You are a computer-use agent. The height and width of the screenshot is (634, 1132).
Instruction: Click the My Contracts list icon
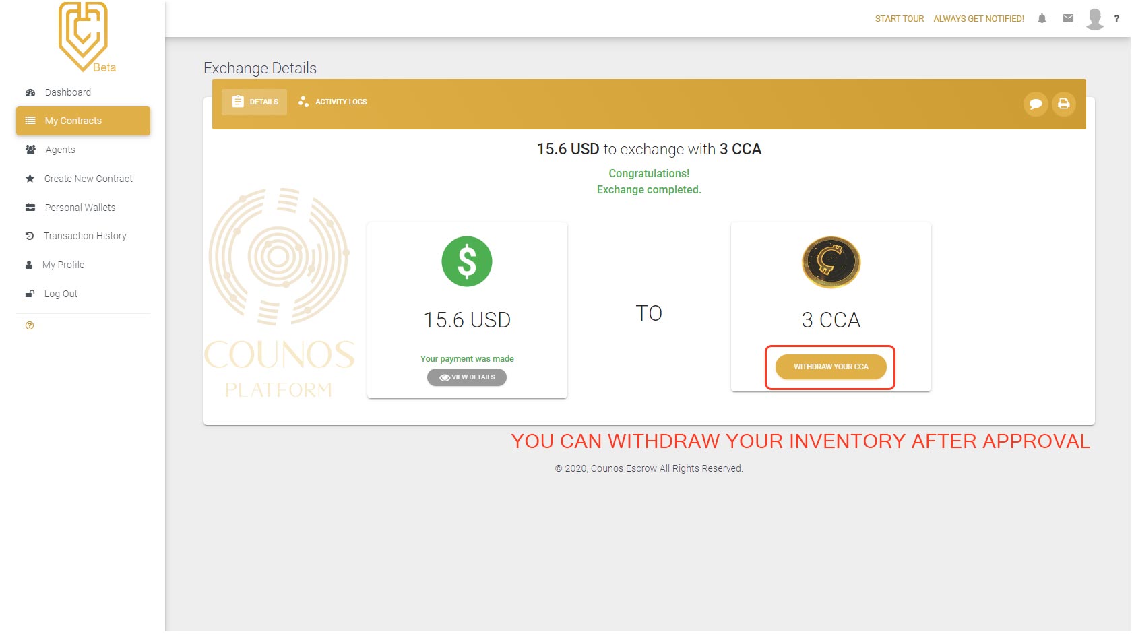click(x=30, y=121)
